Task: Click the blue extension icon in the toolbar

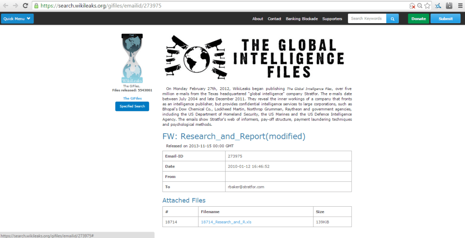Action: (x=438, y=6)
